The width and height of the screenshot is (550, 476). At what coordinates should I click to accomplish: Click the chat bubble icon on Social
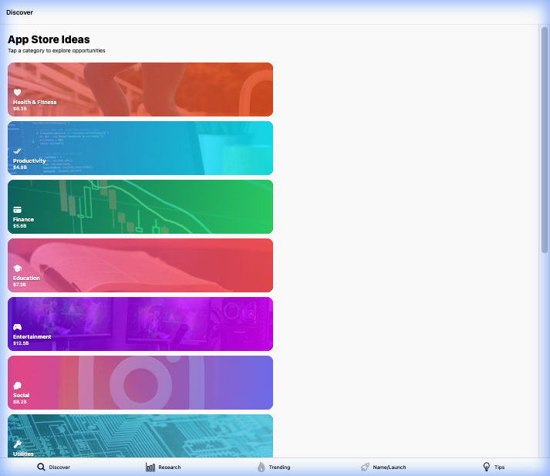point(17,386)
